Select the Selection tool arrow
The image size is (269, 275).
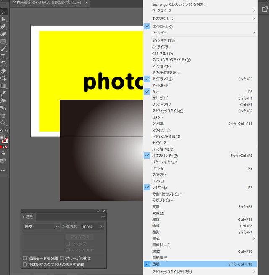click(3, 12)
